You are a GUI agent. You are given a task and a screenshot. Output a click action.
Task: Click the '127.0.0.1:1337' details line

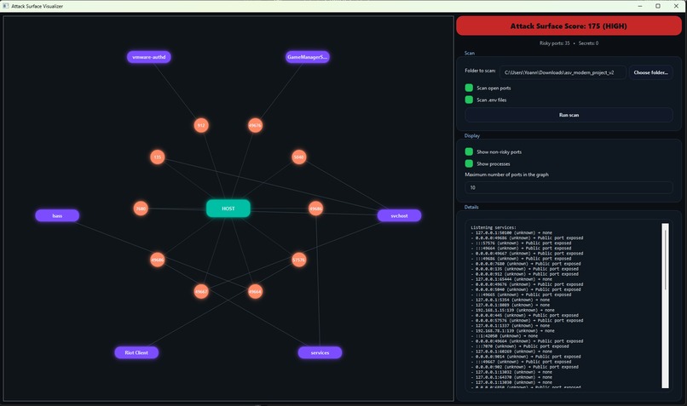coord(510,326)
